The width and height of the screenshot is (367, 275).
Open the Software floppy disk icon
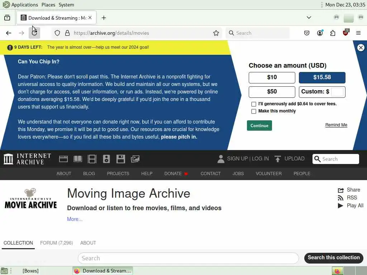point(121,159)
